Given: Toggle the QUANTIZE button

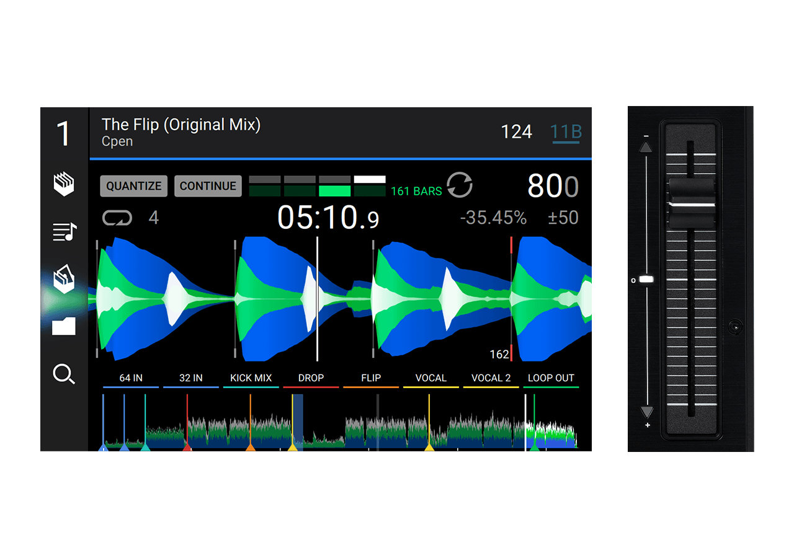Looking at the screenshot, I should pos(133,186).
